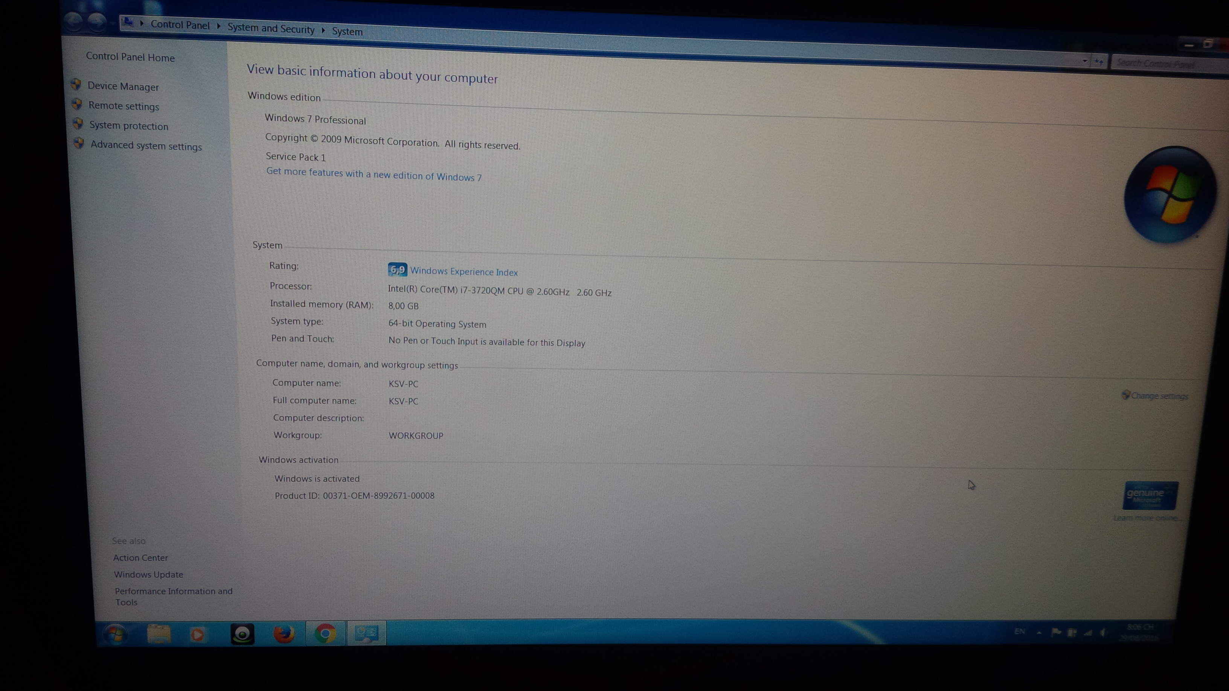Image resolution: width=1229 pixels, height=691 pixels.
Task: Open the address bar history dropdown
Action: coord(1084,61)
